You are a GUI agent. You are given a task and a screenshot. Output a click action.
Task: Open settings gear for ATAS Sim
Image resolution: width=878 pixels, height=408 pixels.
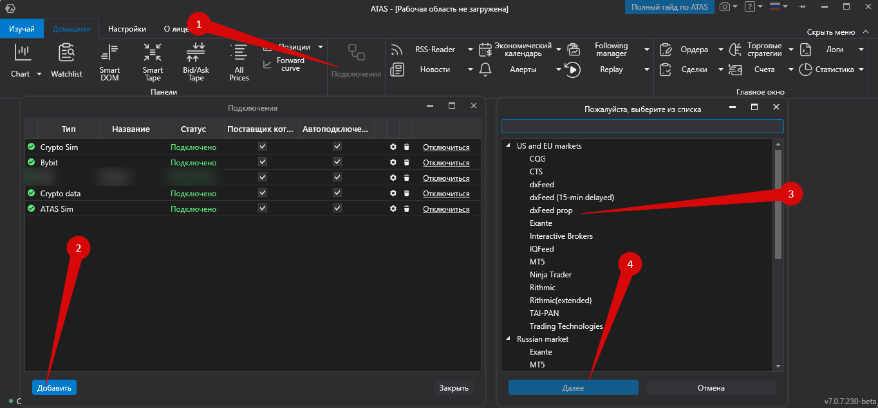coord(393,209)
